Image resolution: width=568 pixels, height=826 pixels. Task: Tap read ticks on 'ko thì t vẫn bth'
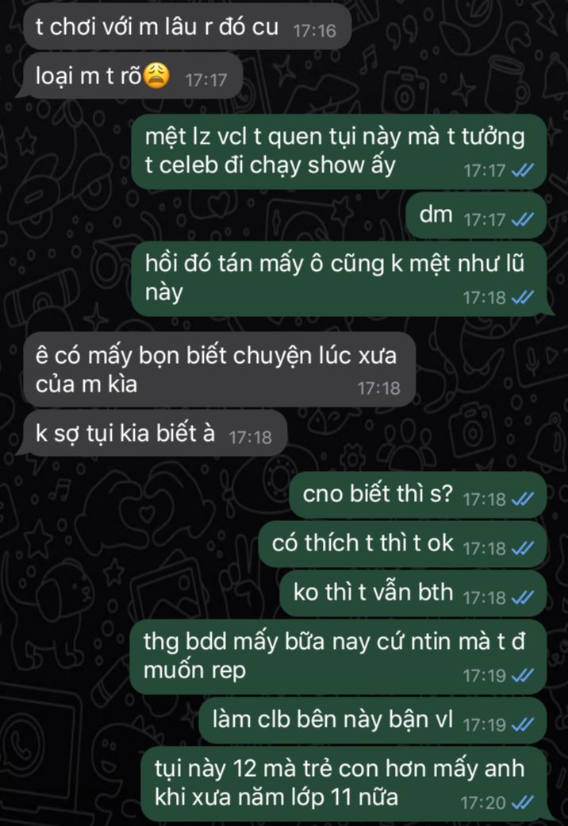pyautogui.click(x=522, y=596)
